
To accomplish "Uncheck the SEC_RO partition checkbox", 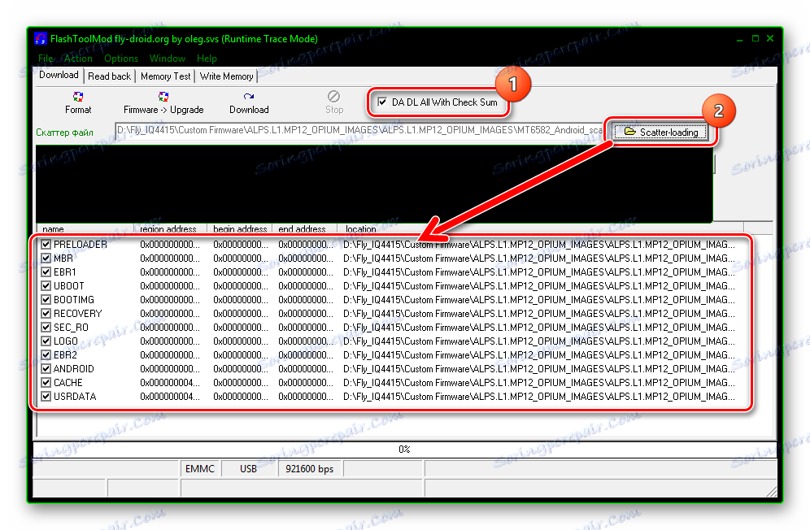I will tap(46, 328).
